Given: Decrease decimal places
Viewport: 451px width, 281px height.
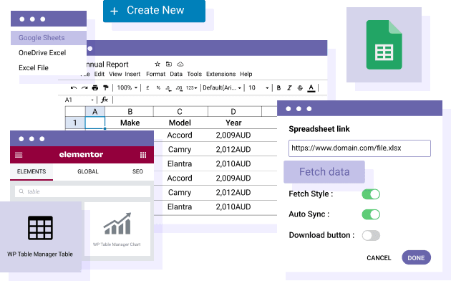Looking at the screenshot, I should click(x=168, y=88).
